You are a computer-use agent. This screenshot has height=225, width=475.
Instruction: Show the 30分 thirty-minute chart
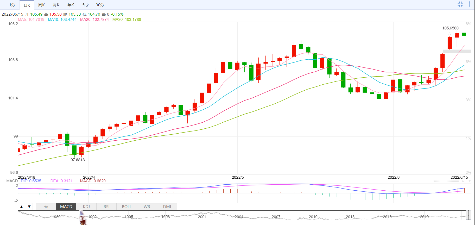point(100,5)
